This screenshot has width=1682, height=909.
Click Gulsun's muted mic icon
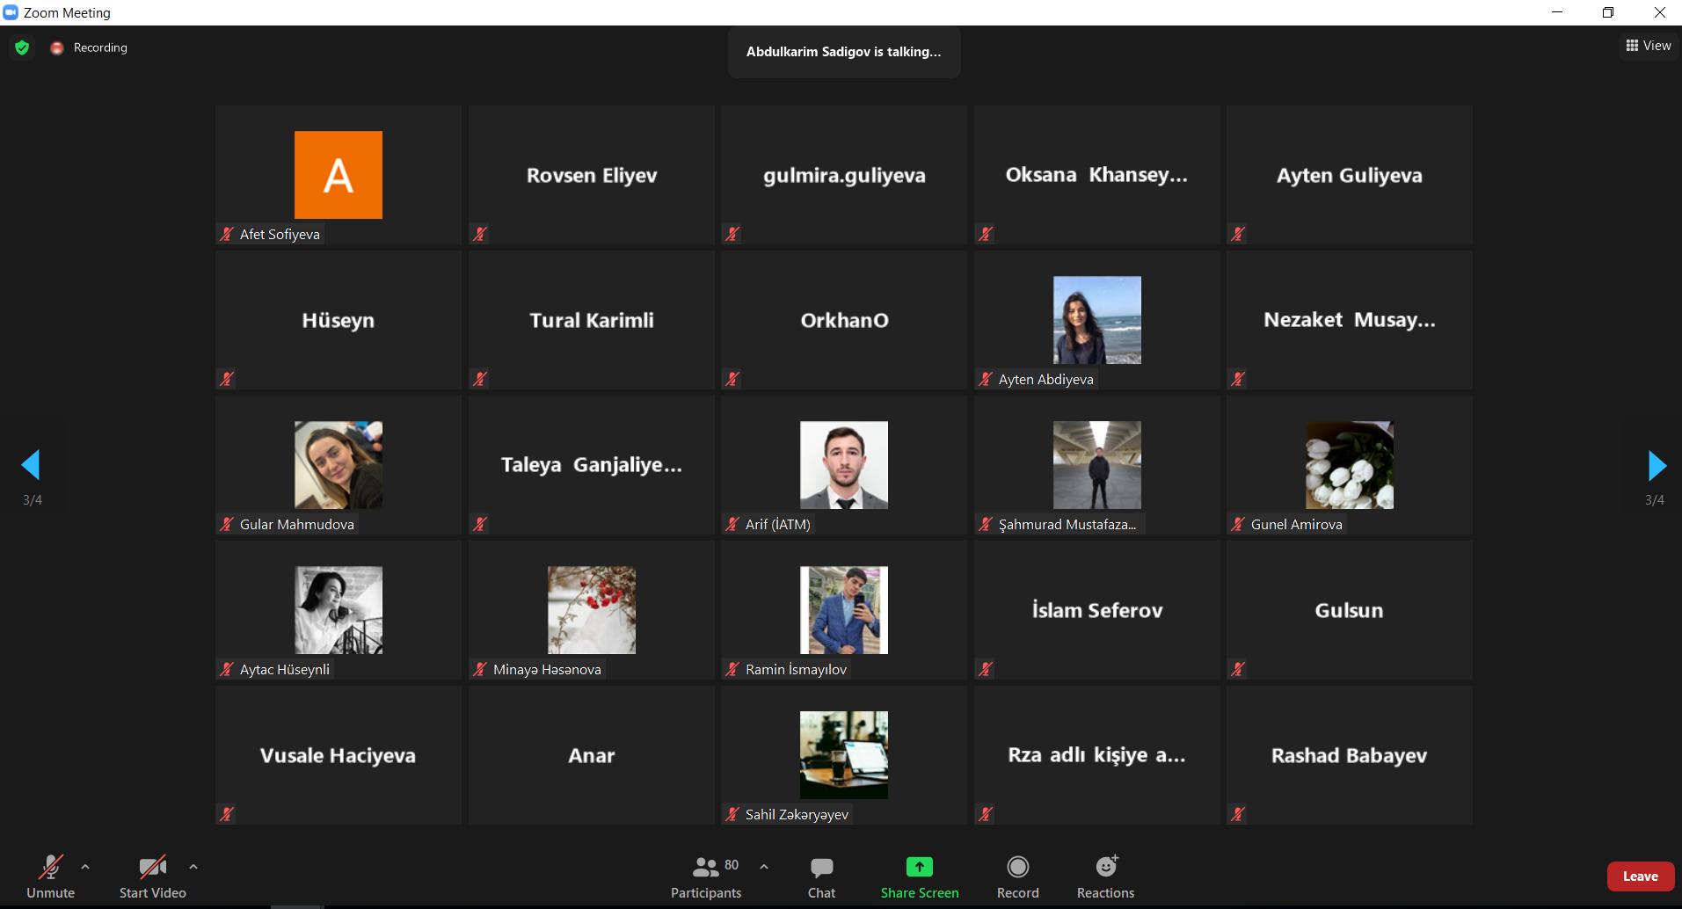(x=1238, y=669)
